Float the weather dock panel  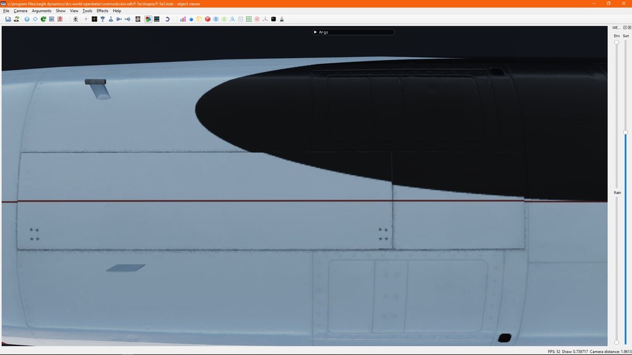coord(625,27)
